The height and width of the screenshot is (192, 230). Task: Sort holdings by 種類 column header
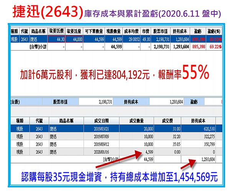point(15,31)
